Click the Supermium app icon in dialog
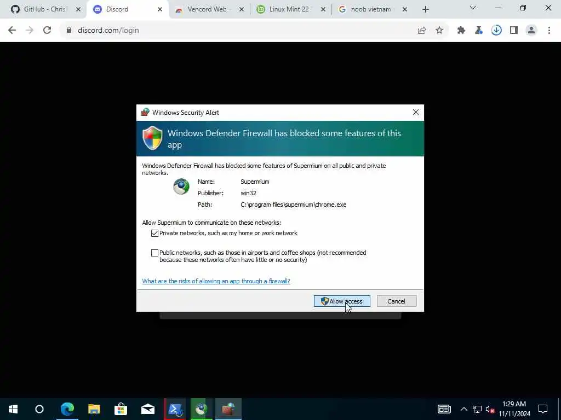Image resolution: width=561 pixels, height=420 pixels. (181, 186)
